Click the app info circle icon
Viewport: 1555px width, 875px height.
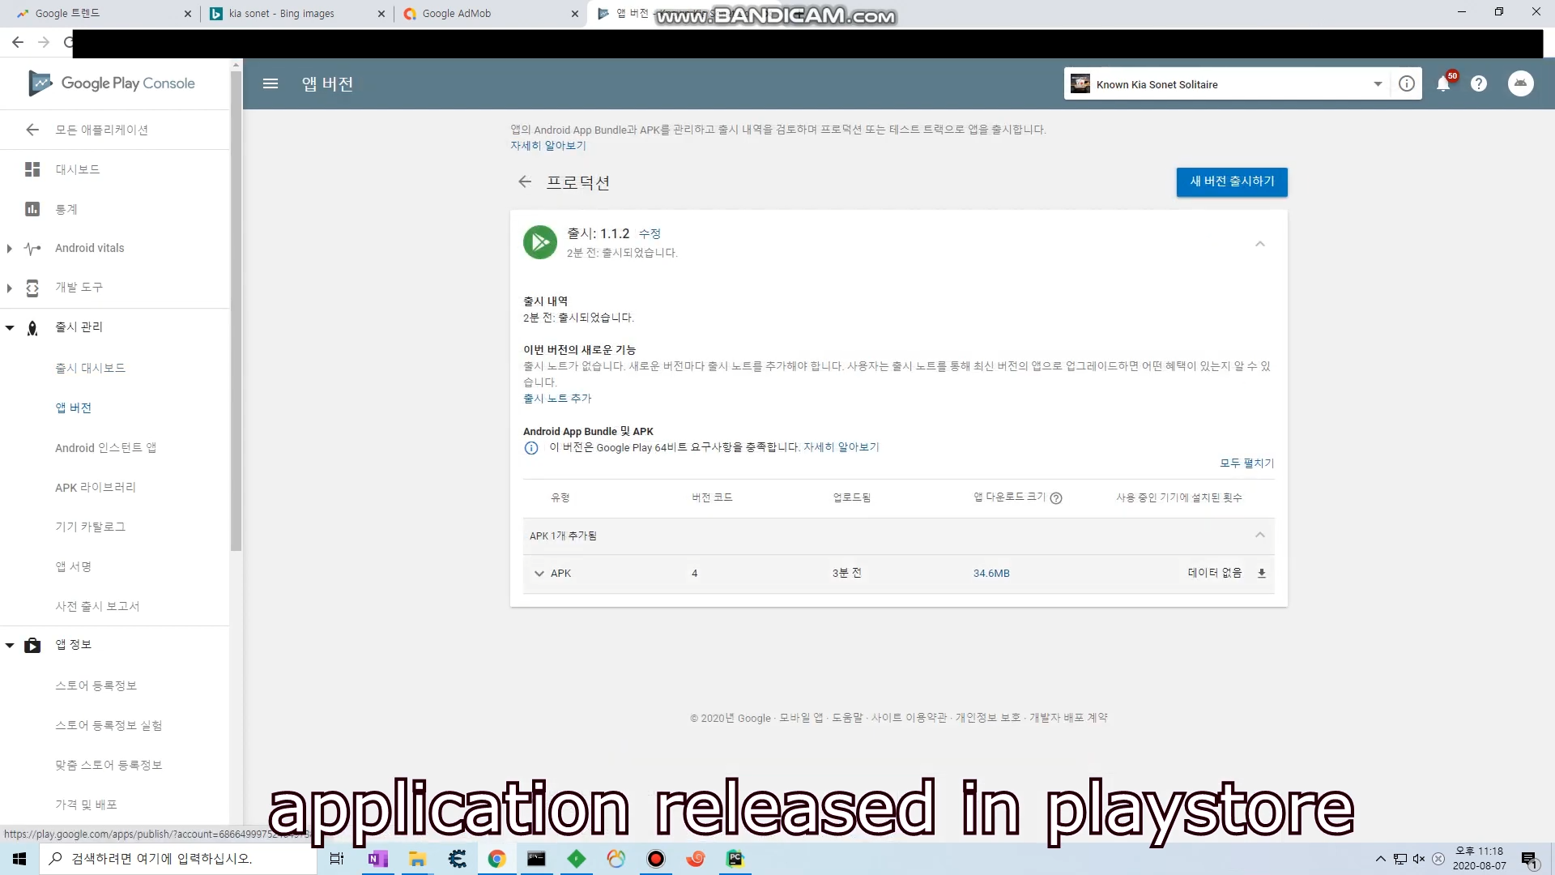[1407, 83]
